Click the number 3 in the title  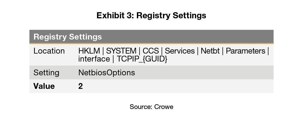[x=131, y=16]
